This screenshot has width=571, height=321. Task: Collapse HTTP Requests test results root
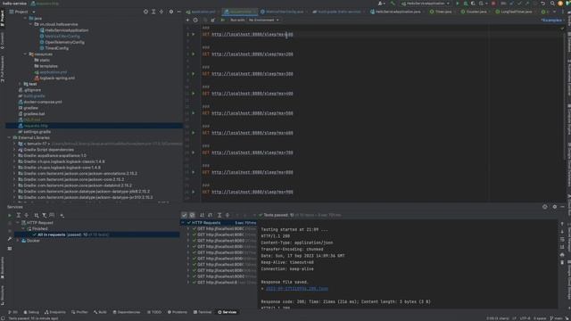click(183, 222)
